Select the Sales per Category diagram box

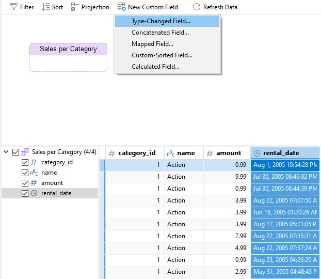coord(68,57)
